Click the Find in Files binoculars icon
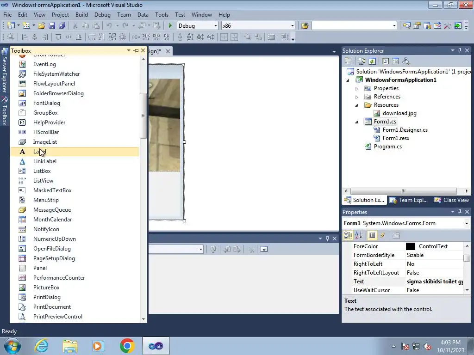The image size is (474, 355). click(305, 26)
